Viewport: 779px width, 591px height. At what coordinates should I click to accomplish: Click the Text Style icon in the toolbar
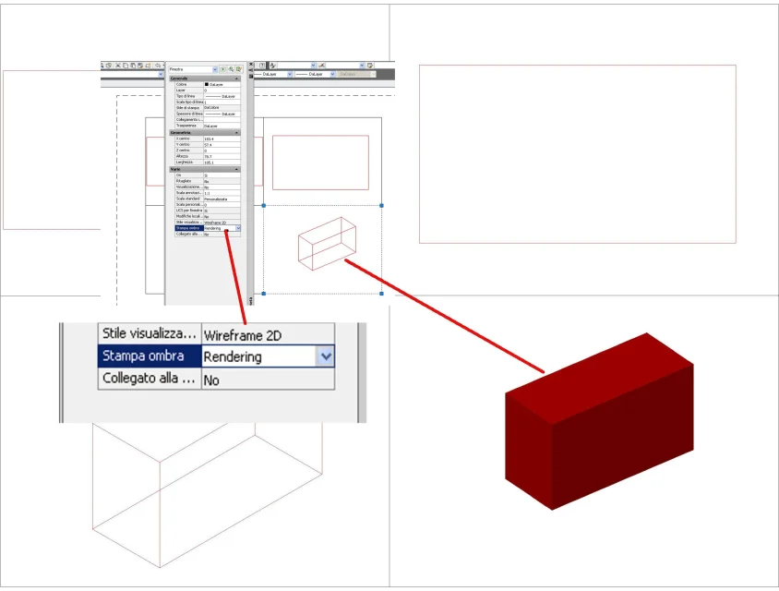coord(273,66)
